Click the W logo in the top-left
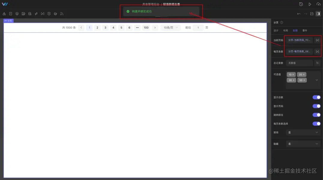The width and height of the screenshot is (323, 180). [5, 4]
